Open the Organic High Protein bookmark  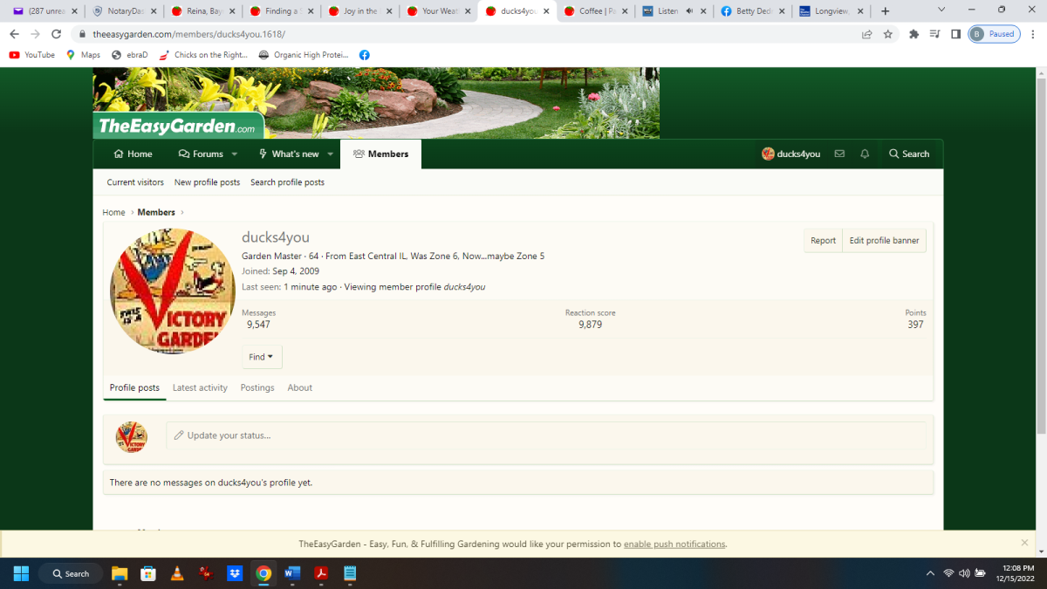[x=304, y=55]
